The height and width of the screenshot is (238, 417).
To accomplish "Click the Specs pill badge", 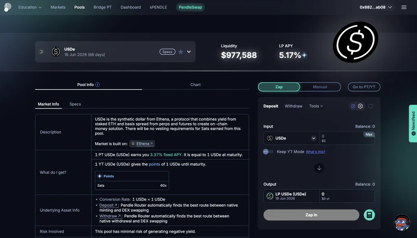I will point(167,52).
